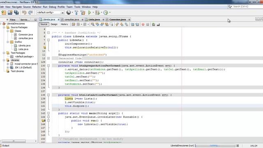
Task: Switch to the Conexion.java editor tab
Action: [118, 20]
